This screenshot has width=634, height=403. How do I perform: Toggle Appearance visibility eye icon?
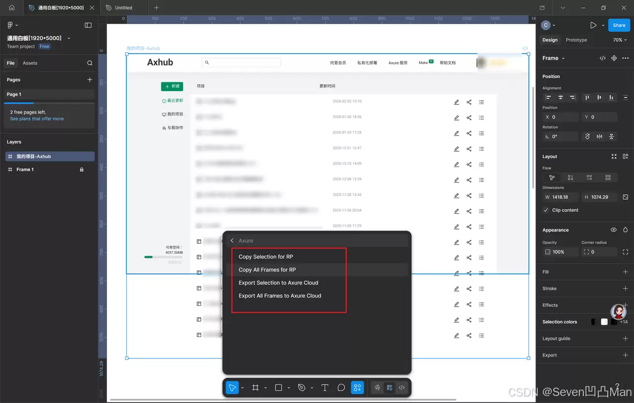(614, 230)
